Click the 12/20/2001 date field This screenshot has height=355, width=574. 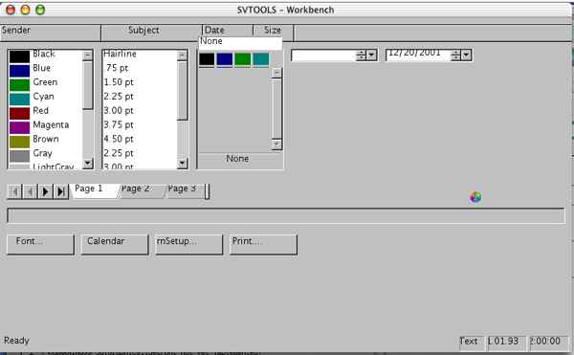(x=418, y=55)
